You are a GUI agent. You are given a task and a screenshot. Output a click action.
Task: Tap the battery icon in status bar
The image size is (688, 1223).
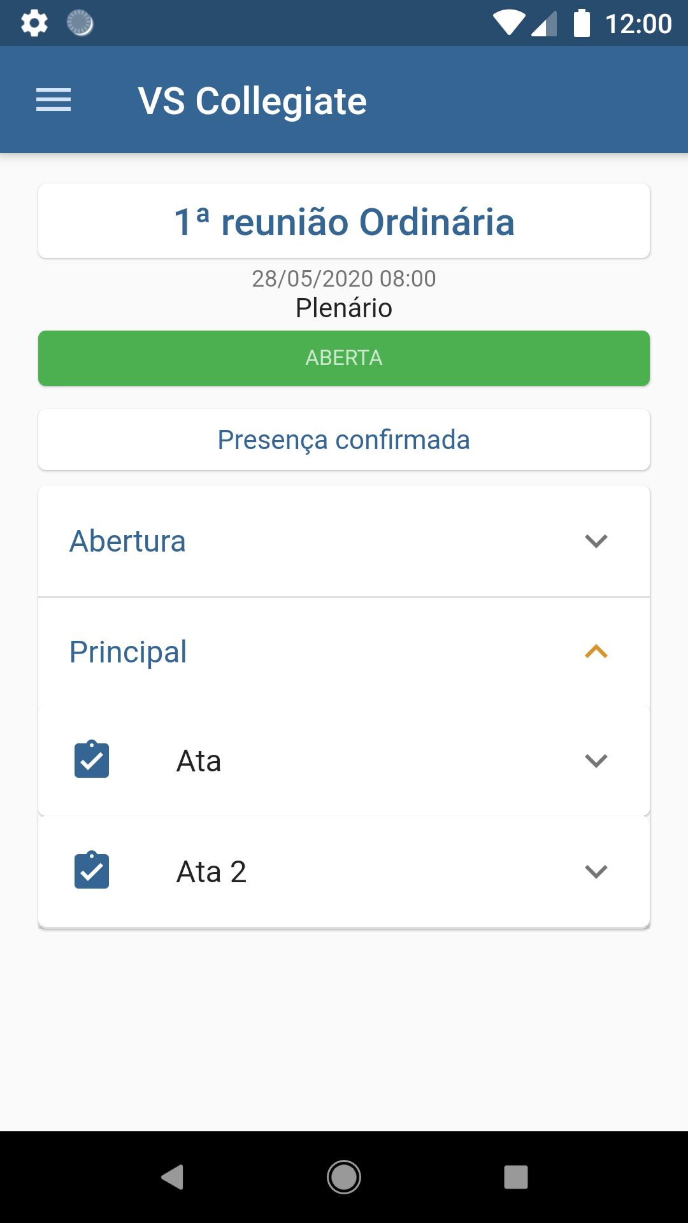[582, 23]
